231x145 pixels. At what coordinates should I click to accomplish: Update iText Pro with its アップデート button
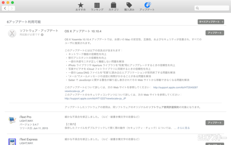pyautogui.click(x=215, y=123)
